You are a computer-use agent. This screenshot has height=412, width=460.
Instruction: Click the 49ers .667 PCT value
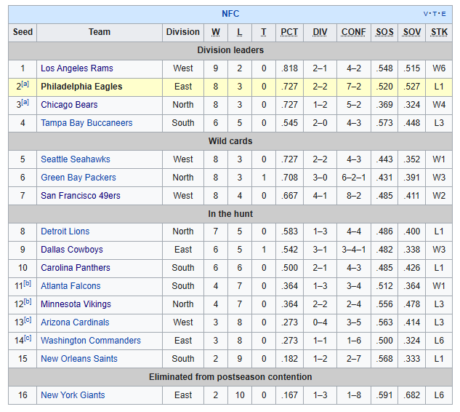click(289, 196)
